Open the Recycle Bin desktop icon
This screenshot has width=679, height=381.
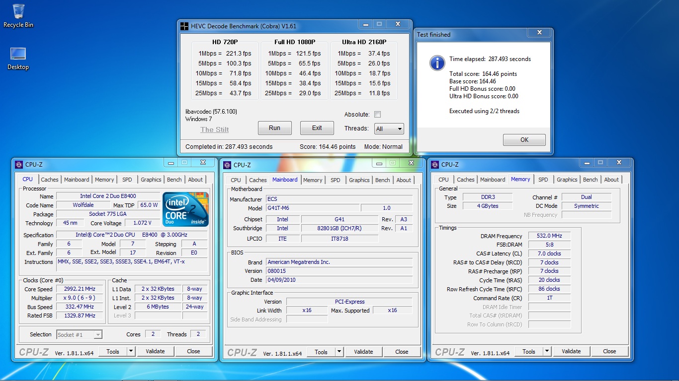(x=18, y=15)
